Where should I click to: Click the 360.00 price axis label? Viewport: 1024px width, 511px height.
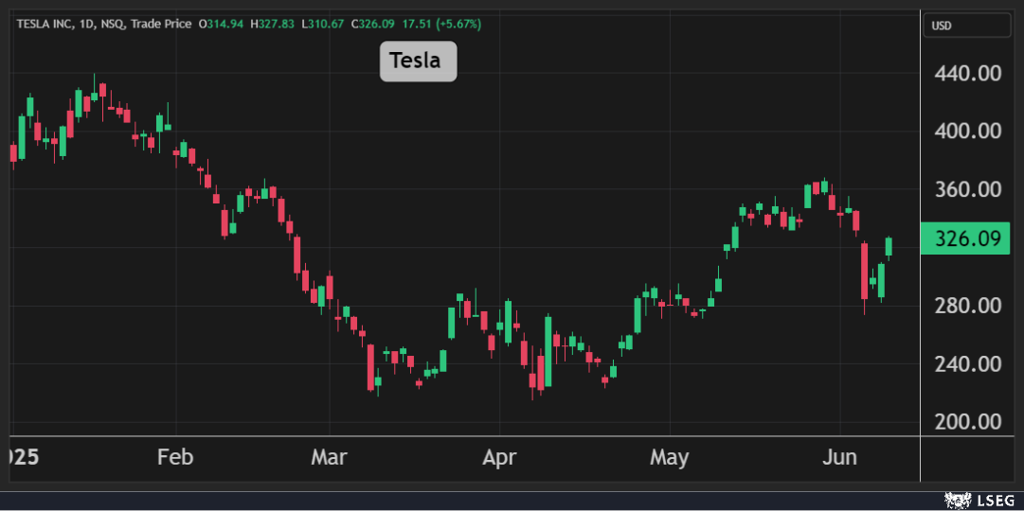coord(968,189)
